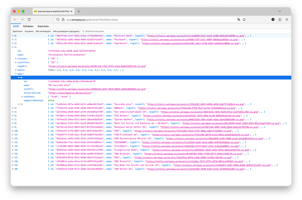Bookmark this page with the star
The height and width of the screenshot is (200, 302).
point(244,20)
